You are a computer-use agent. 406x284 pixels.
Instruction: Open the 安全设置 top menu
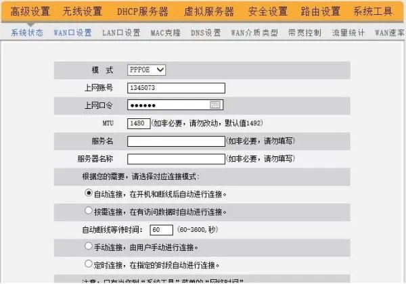268,11
